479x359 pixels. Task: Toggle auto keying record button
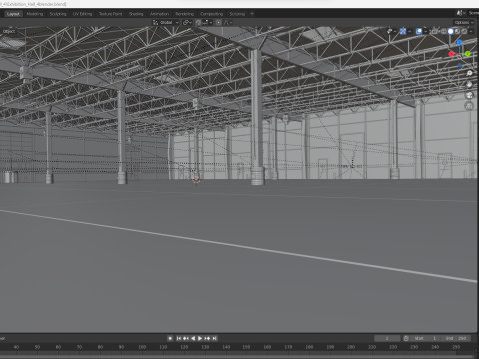170,338
